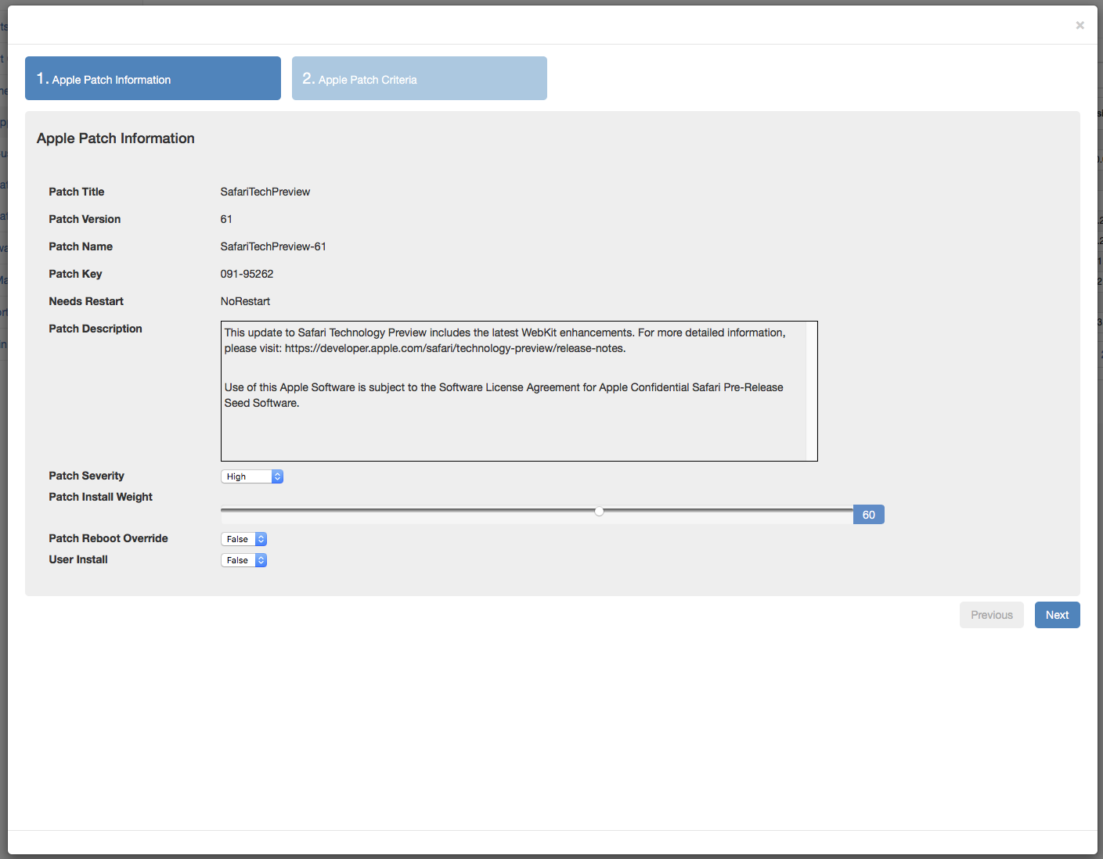
Task: Click the User Install label
Action: pos(78,559)
